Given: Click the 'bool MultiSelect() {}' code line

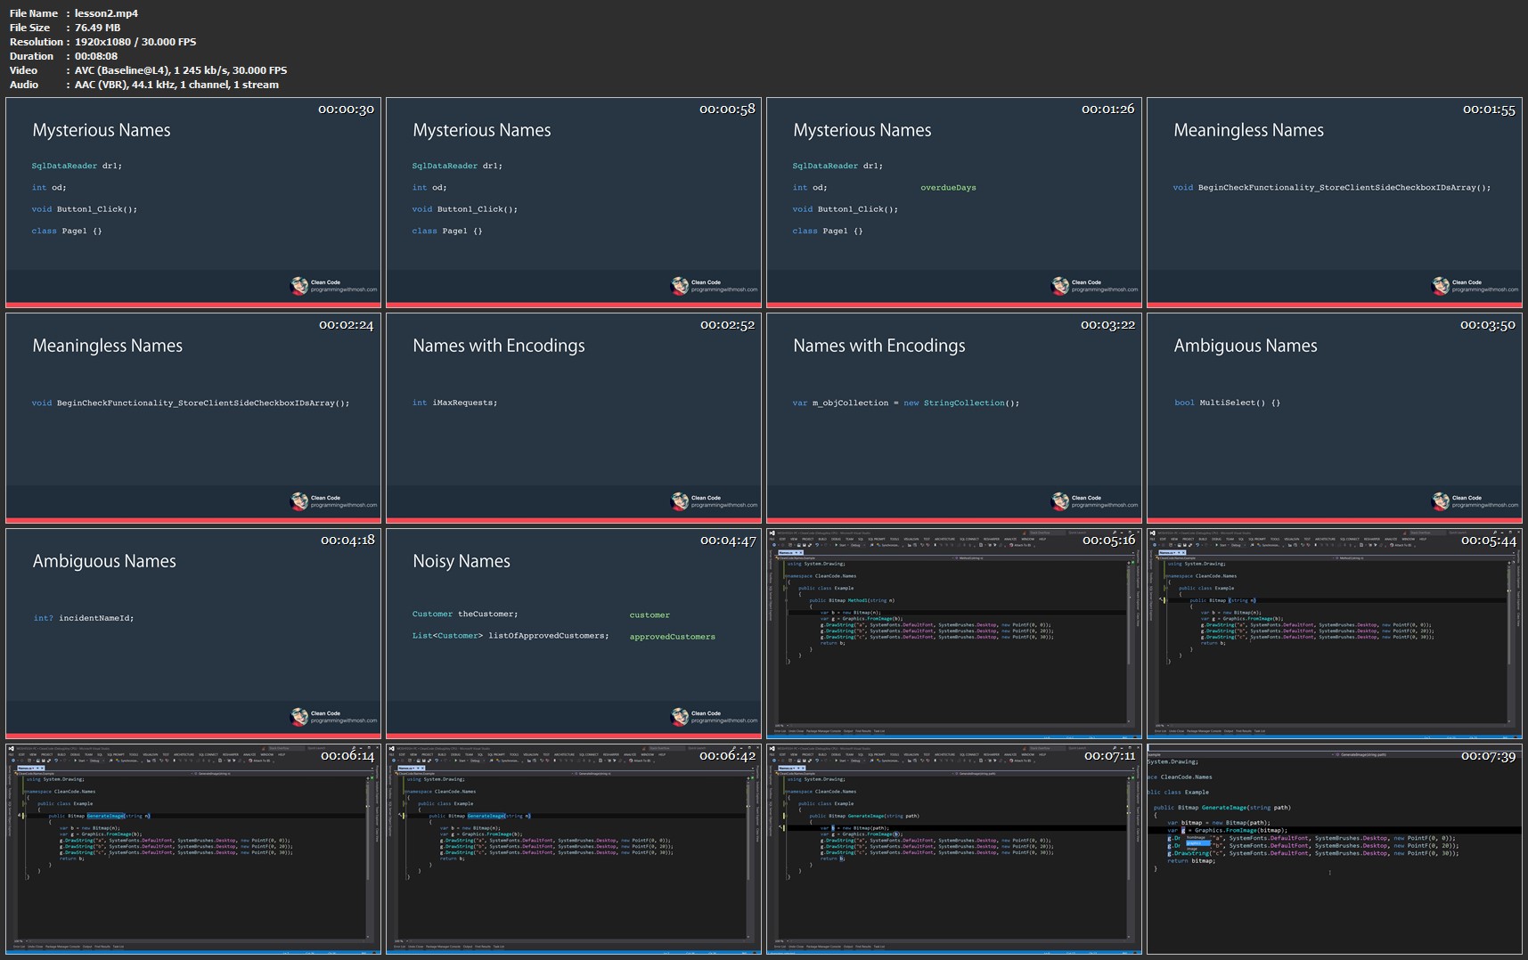Looking at the screenshot, I should 1227,403.
